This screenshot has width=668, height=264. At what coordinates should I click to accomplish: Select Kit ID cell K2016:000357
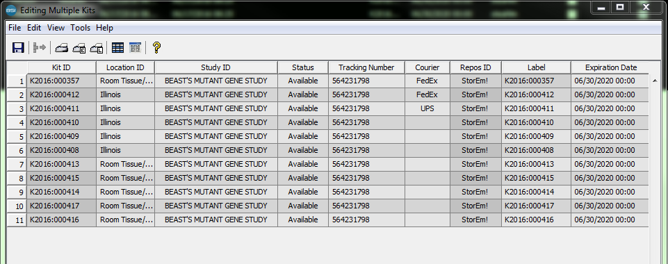61,81
